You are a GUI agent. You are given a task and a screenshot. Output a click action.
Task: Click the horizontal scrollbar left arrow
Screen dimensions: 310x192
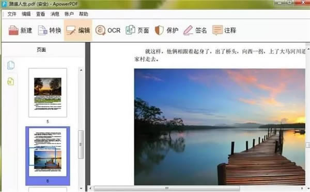(90, 188)
